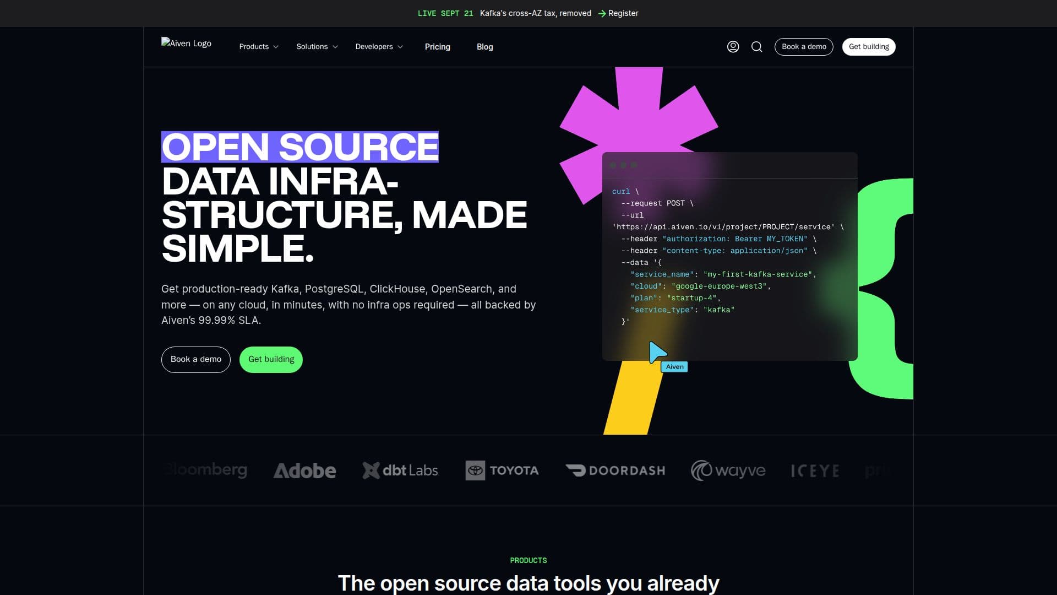
Task: Click the Adobe customer logo
Action: (305, 470)
